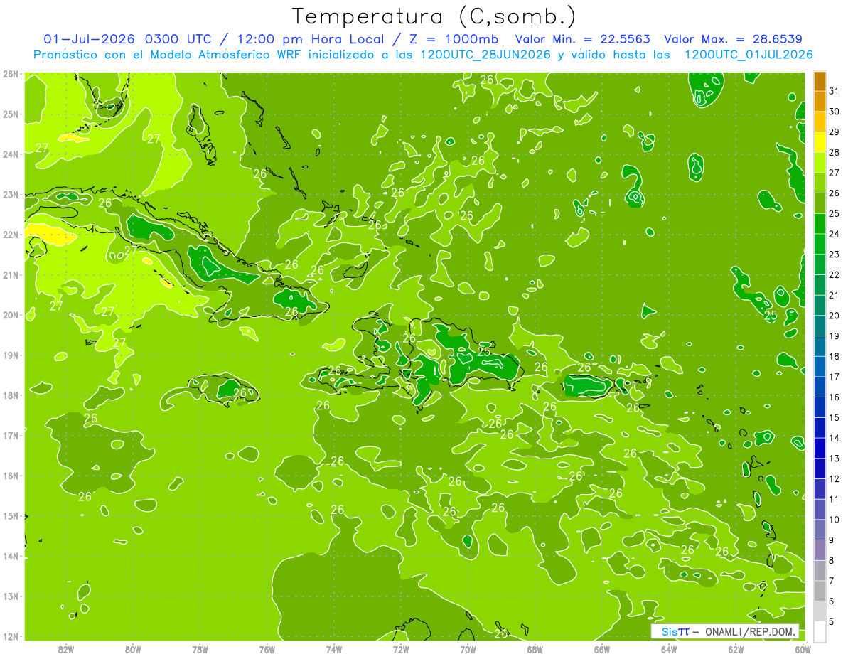Click the 72W longitude label
This screenshot has width=853, height=659.
401,649
